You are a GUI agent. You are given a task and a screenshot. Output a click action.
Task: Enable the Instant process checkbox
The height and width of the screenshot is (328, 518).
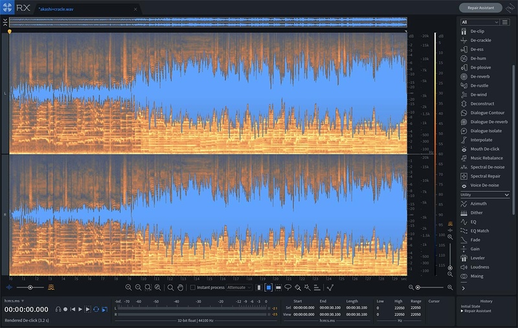[x=192, y=287]
